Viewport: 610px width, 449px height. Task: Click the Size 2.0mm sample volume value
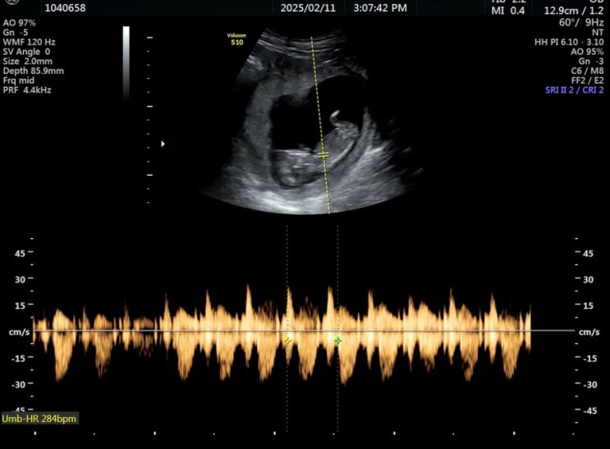28,62
